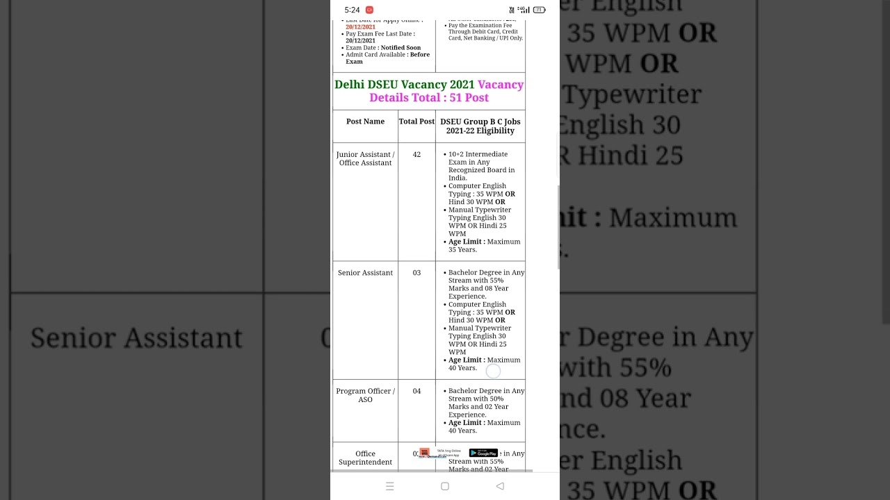This screenshot has width=890, height=500.
Task: Click the 'Total Post' column header
Action: 416,122
